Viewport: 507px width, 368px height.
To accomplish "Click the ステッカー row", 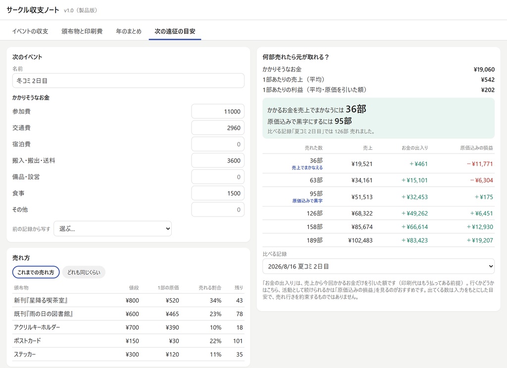I will click(x=128, y=355).
